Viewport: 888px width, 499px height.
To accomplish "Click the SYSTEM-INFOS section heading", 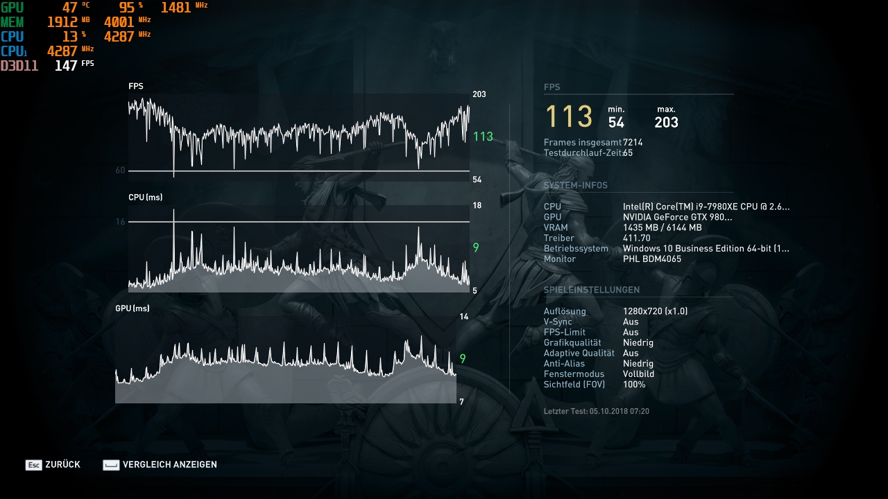I will pyautogui.click(x=575, y=186).
